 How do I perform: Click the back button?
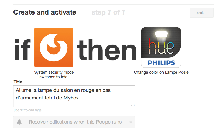tap(201, 13)
